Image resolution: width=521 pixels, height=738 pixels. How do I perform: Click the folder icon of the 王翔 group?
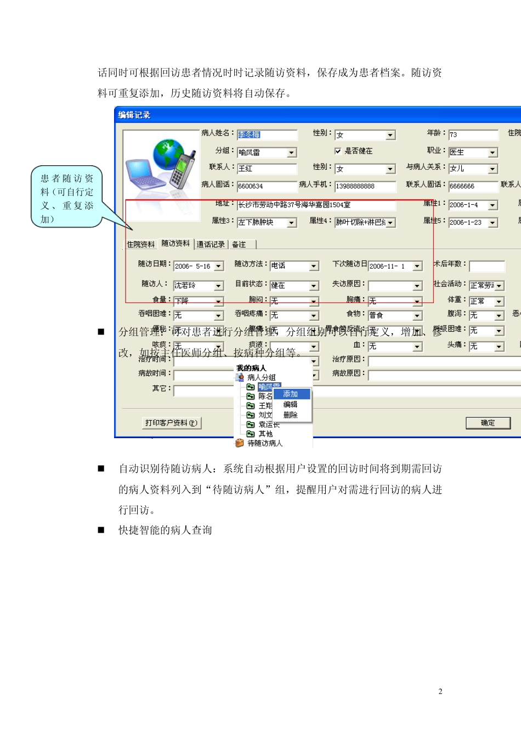tap(250, 405)
